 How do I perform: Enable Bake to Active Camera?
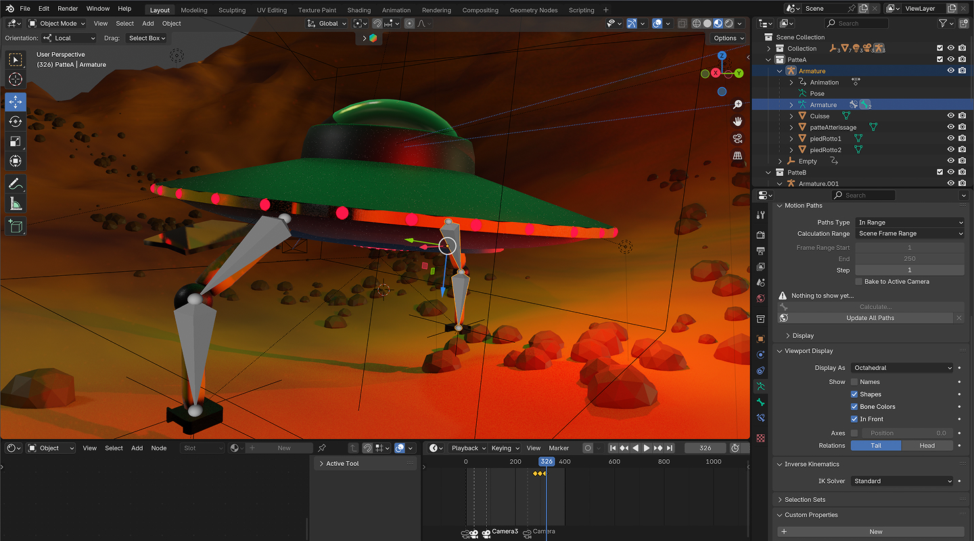(859, 281)
